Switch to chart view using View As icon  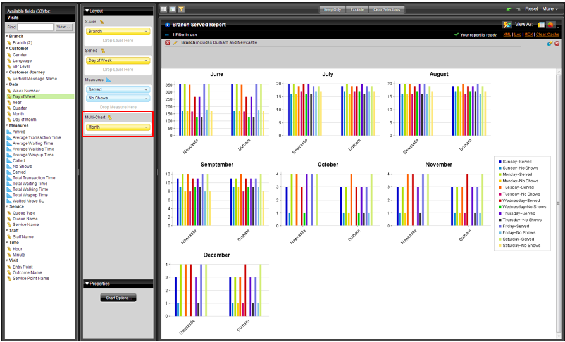(x=551, y=25)
